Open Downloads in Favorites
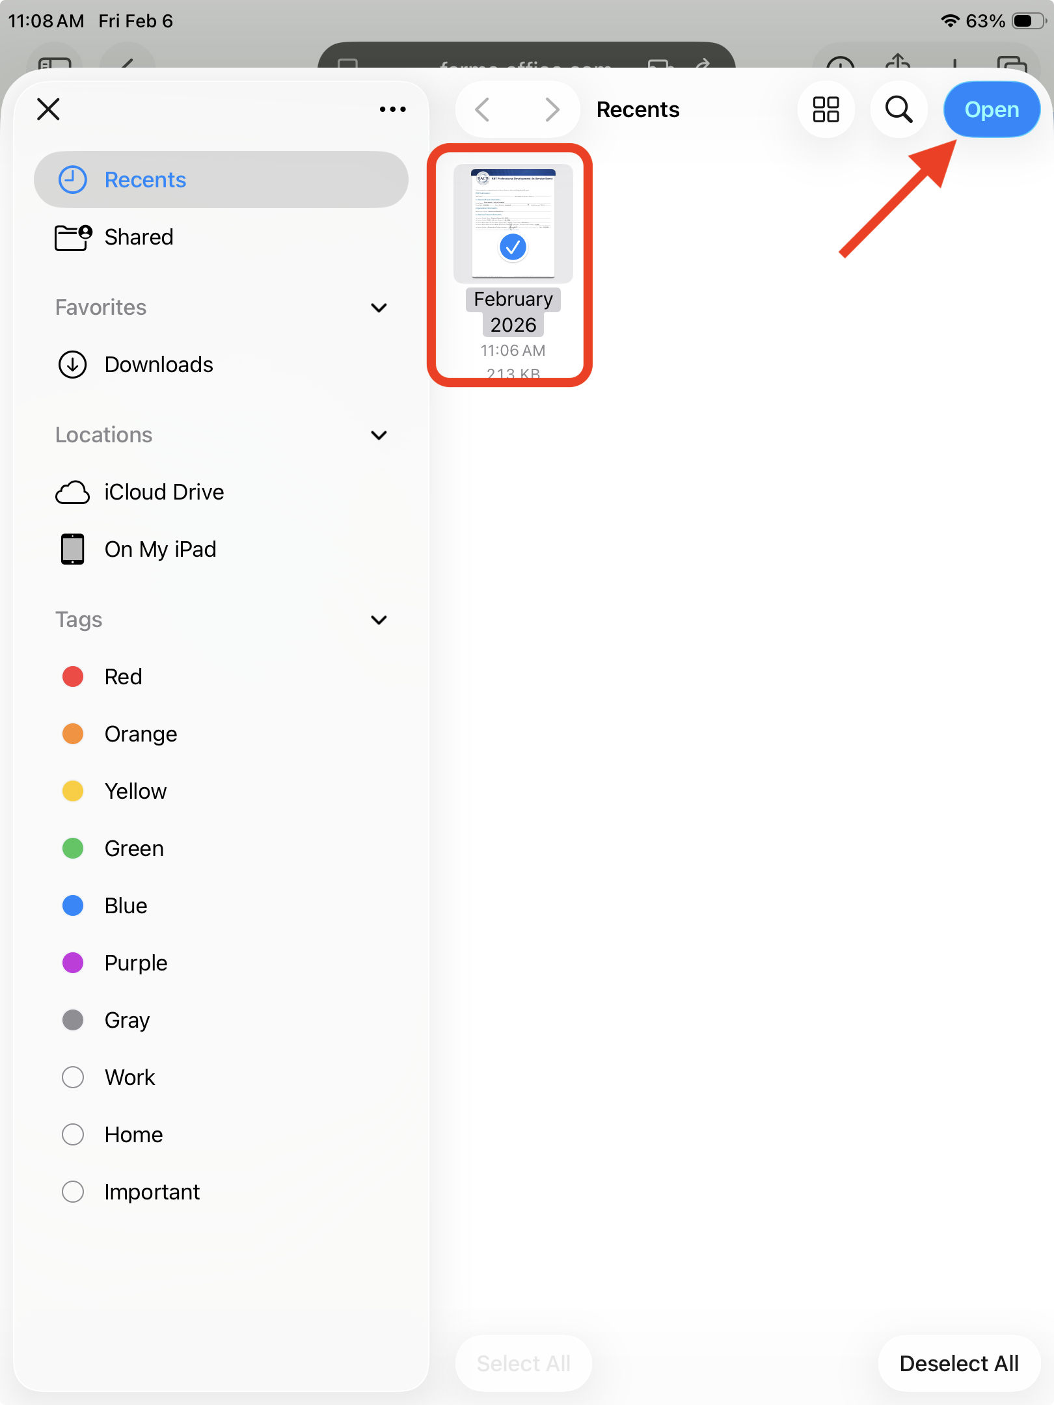Viewport: 1054px width, 1405px height. point(221,364)
